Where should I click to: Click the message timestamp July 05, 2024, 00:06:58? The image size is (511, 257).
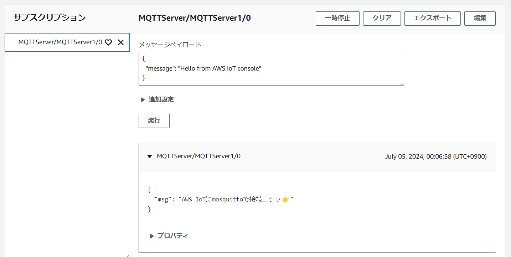point(436,156)
